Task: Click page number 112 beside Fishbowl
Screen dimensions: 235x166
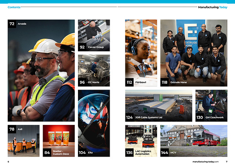Action: click(x=129, y=82)
